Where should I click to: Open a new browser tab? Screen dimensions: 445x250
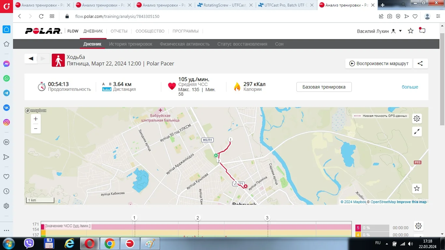point(382,5)
